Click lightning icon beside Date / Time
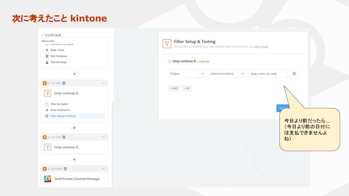This screenshot has width=349, height=196. (47, 50)
